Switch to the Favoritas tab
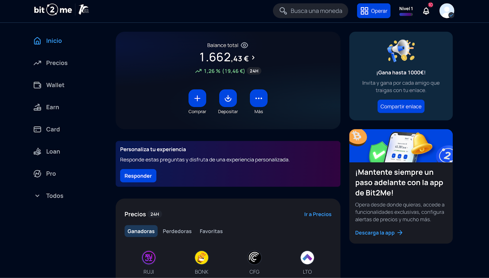This screenshot has width=489, height=278. pyautogui.click(x=211, y=231)
